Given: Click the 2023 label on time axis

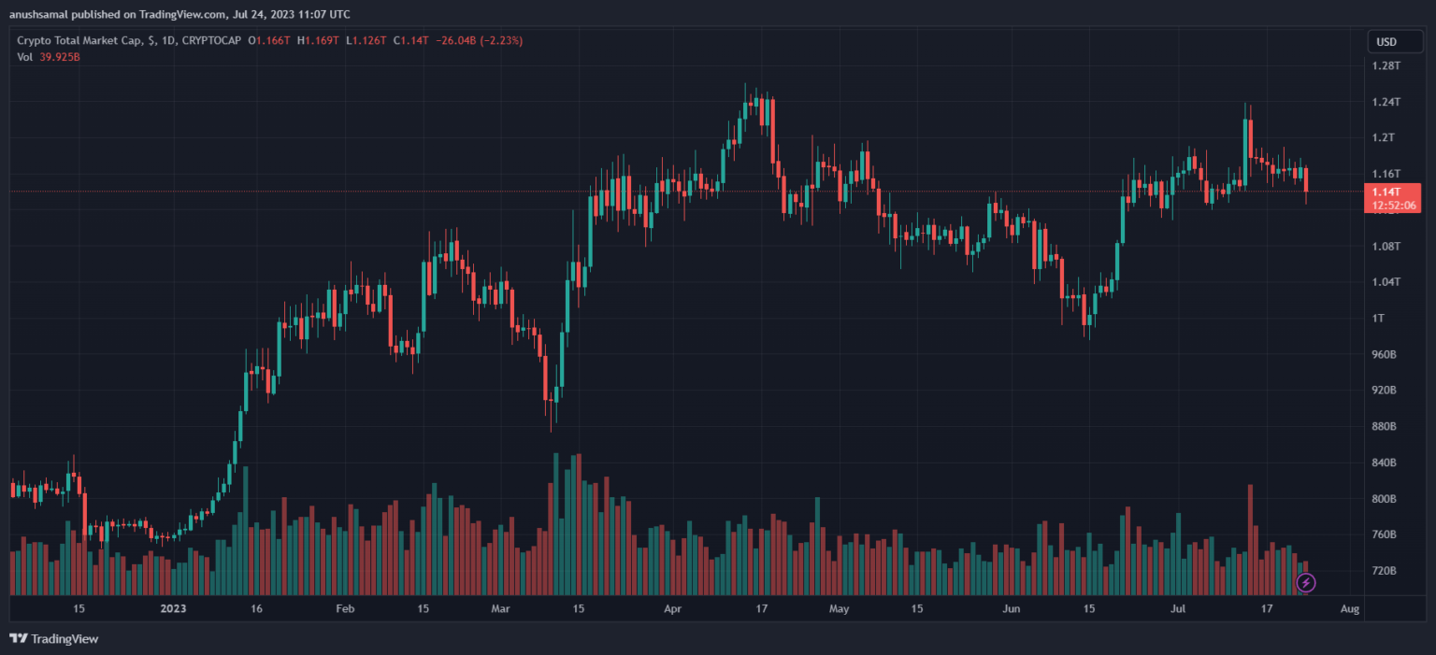Looking at the screenshot, I should click(x=174, y=608).
